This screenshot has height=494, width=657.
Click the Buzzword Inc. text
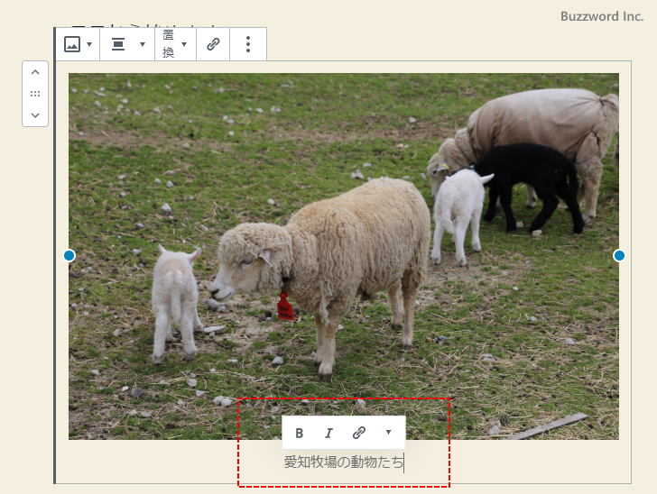pyautogui.click(x=602, y=17)
